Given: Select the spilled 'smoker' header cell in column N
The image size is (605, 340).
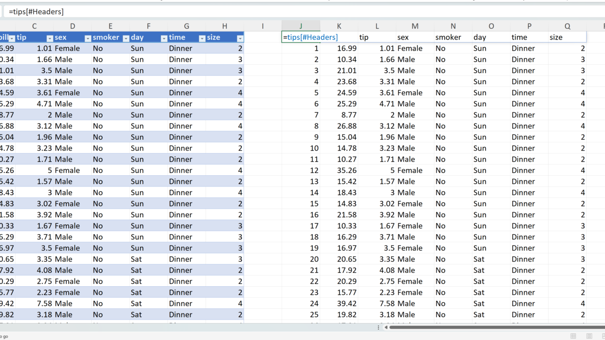Looking at the screenshot, I should [x=453, y=37].
